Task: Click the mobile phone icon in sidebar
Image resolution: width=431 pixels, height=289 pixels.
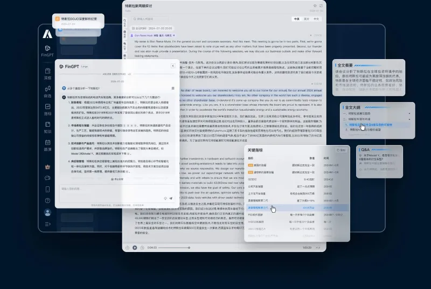Action: point(47,189)
